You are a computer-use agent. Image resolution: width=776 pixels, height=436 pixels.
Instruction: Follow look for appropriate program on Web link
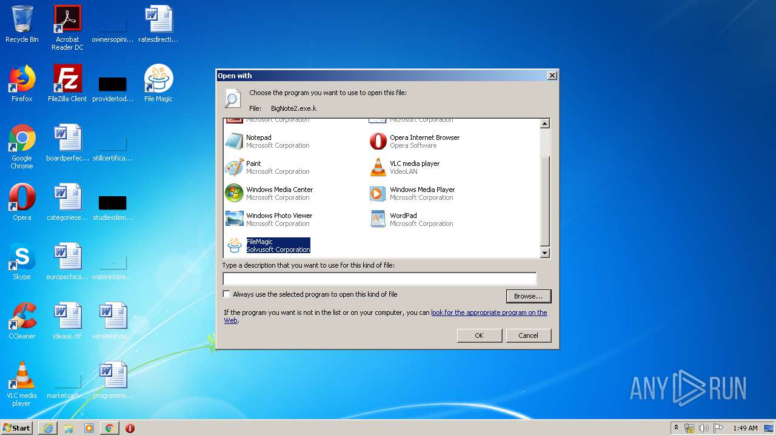[x=489, y=312]
